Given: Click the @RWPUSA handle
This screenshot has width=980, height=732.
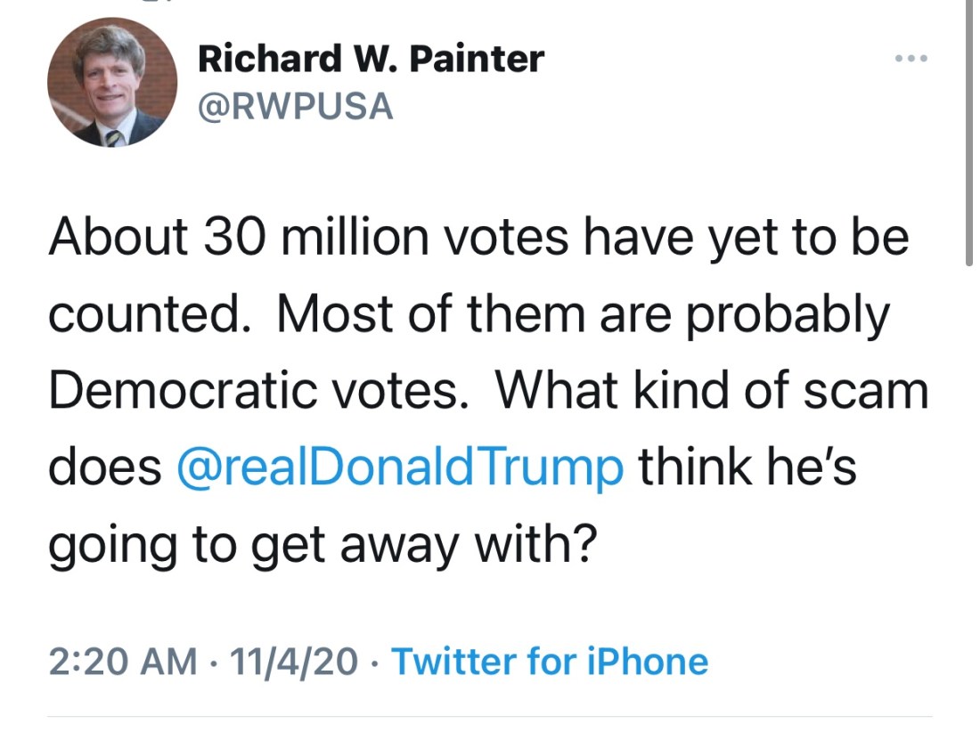Looking at the screenshot, I should click(x=295, y=107).
